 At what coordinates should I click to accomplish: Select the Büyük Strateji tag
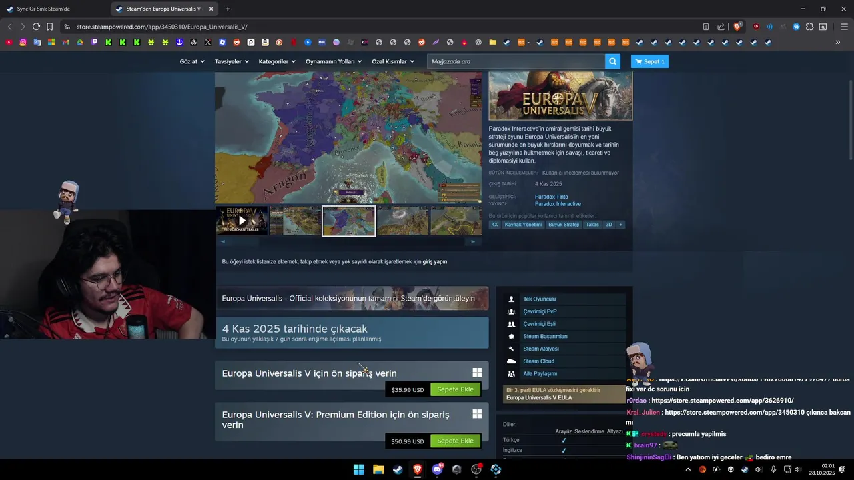click(564, 225)
